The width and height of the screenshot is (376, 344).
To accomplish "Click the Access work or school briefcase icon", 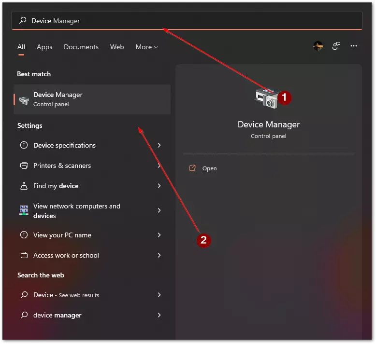I will (x=24, y=255).
